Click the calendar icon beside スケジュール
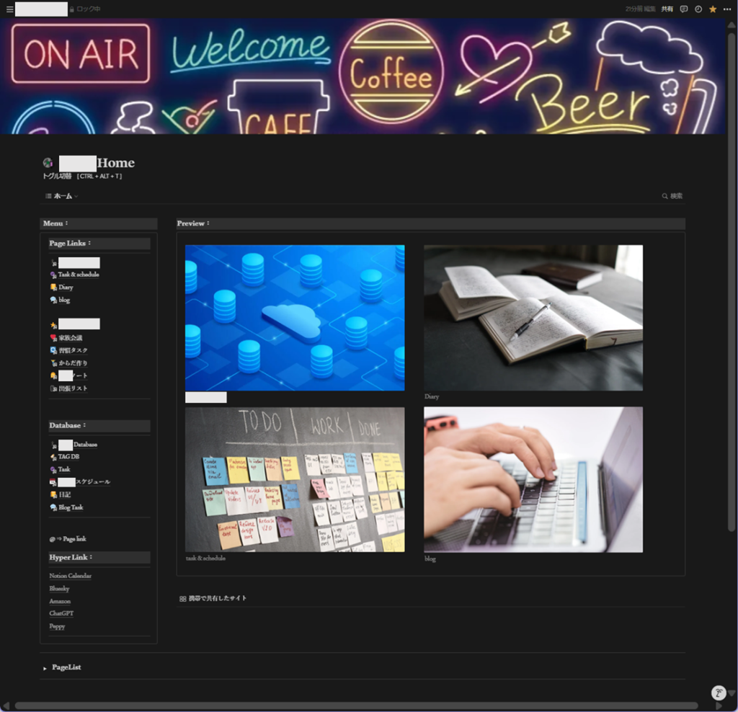The height and width of the screenshot is (712, 738). click(53, 482)
